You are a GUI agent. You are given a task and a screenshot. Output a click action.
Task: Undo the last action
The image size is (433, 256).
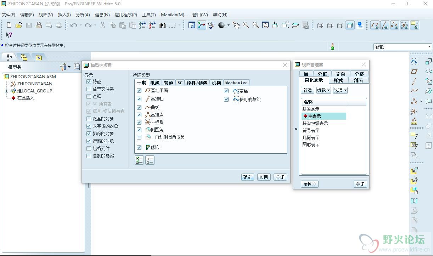point(73,25)
